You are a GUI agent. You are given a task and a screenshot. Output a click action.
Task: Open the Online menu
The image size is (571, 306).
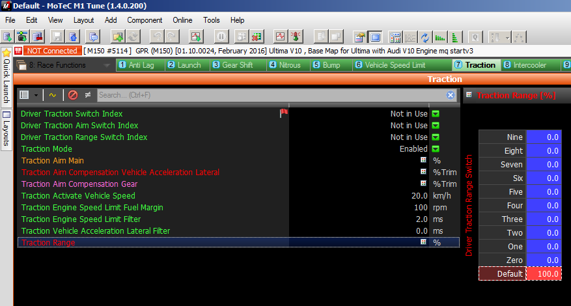pos(182,20)
